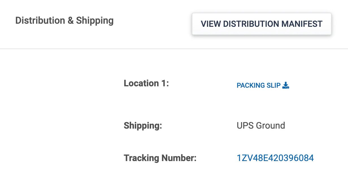Click the PACKING SLIP link text

[x=258, y=85]
